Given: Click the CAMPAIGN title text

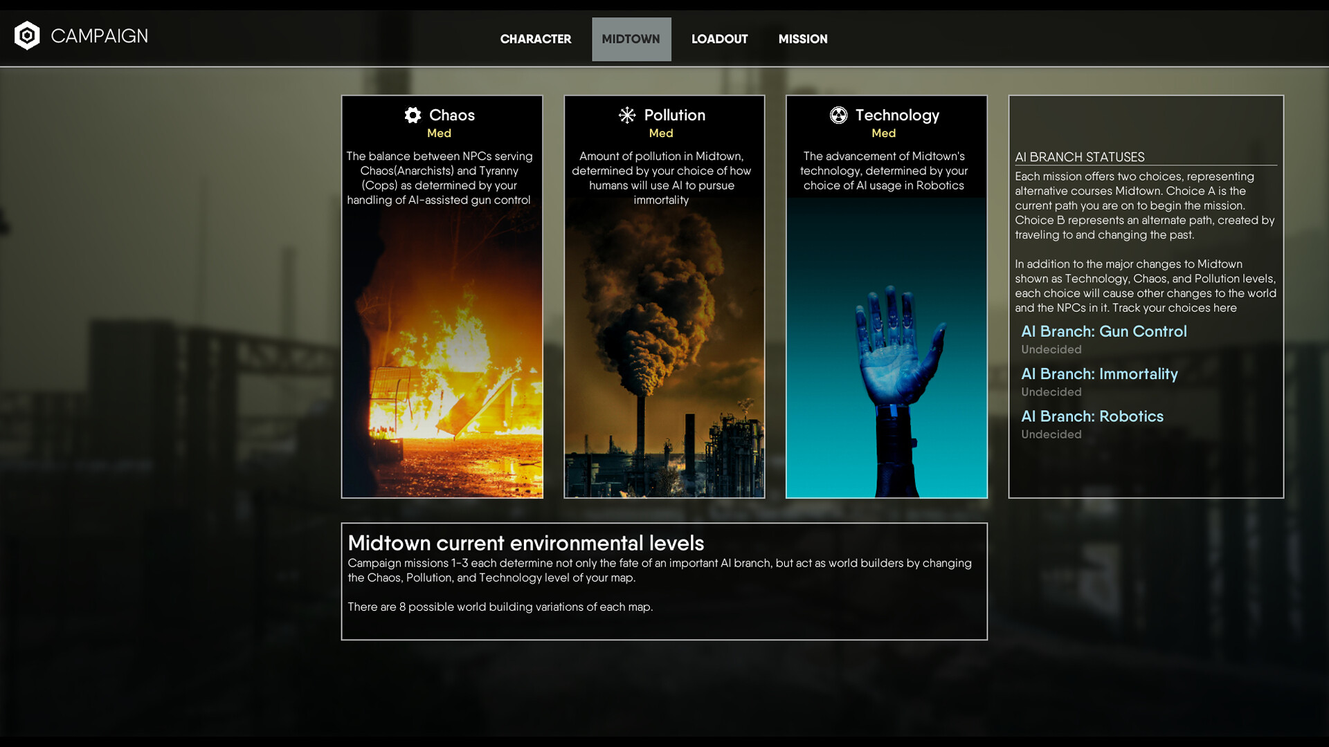Looking at the screenshot, I should (x=99, y=36).
